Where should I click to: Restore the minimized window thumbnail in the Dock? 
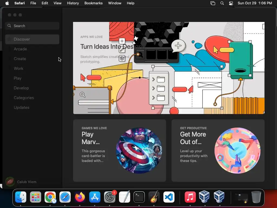[x=241, y=198]
